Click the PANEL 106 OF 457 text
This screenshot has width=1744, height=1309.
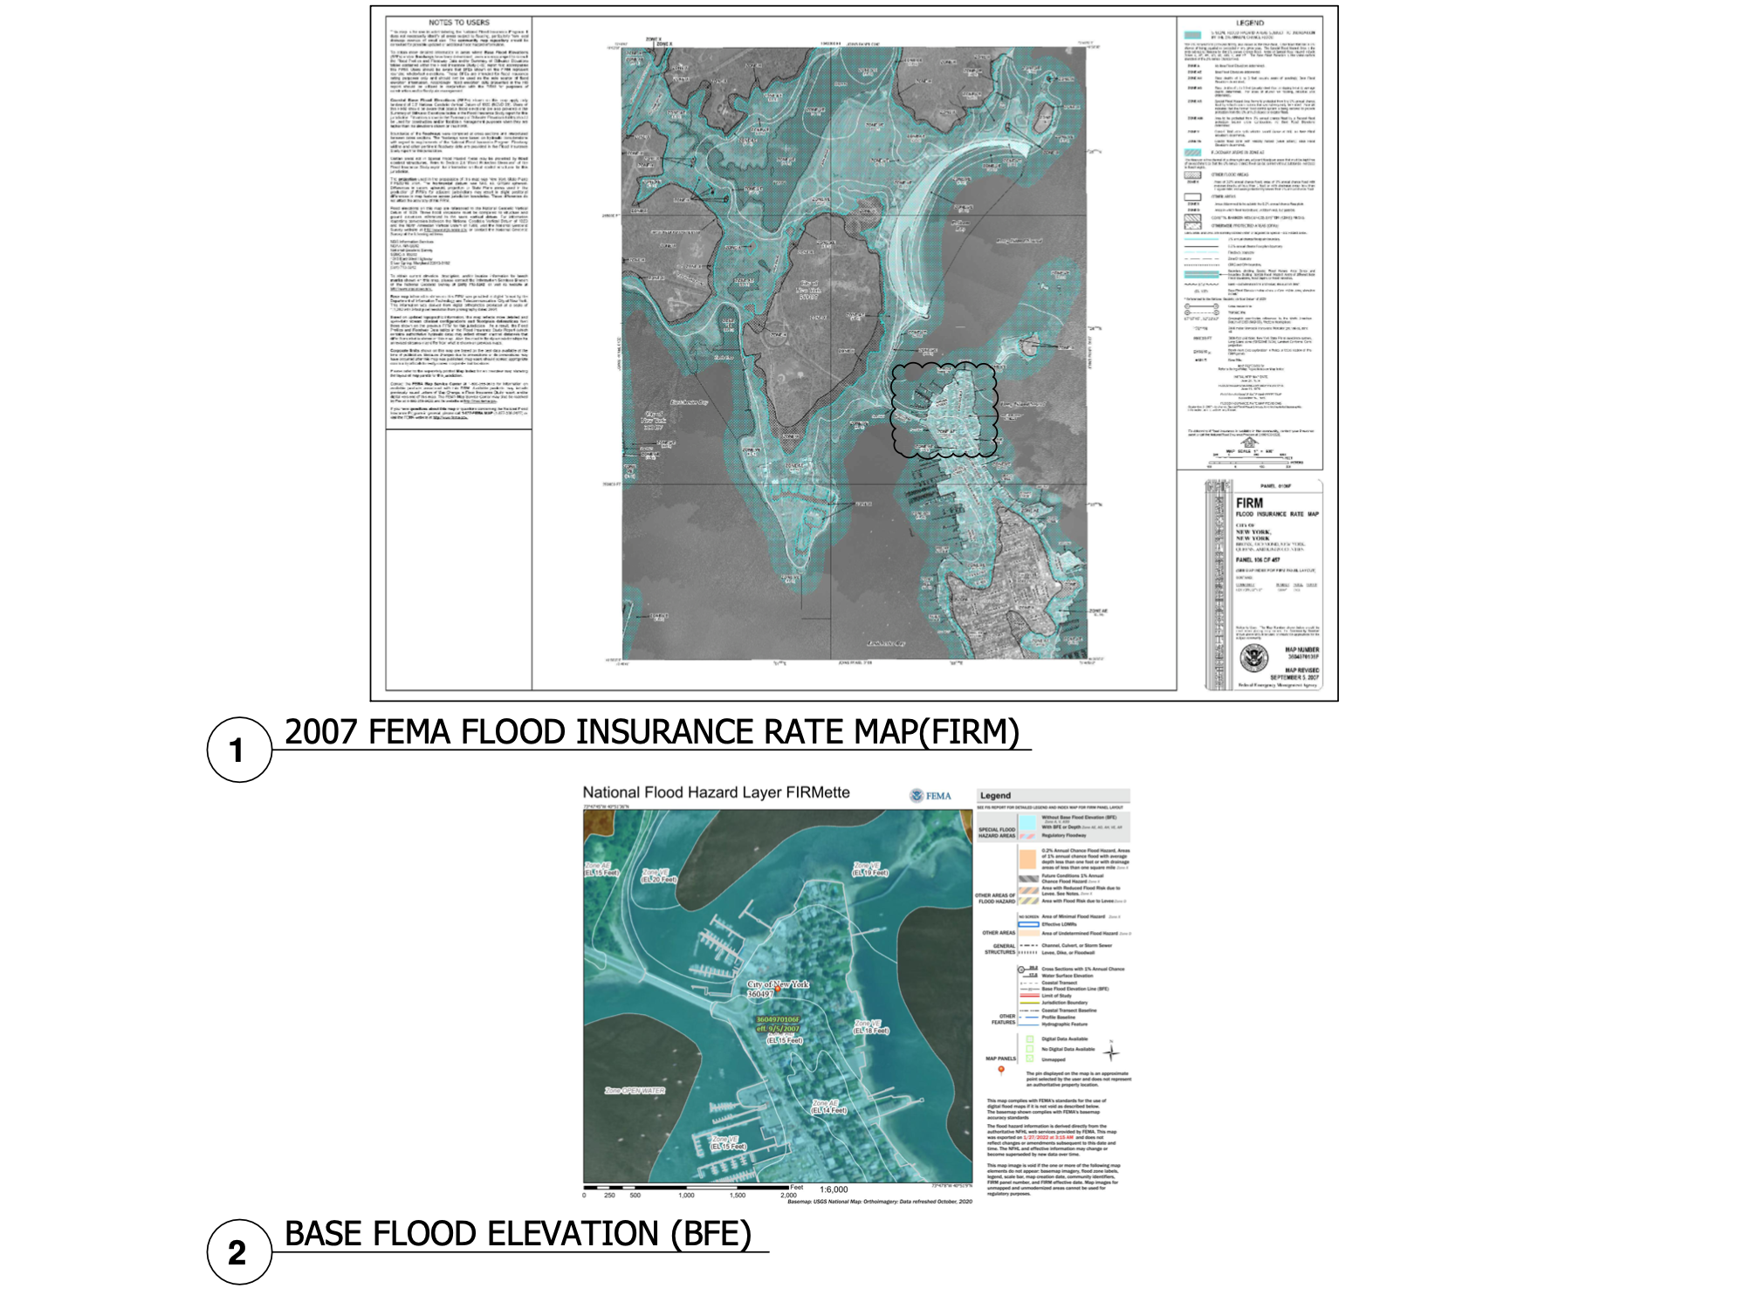tap(1258, 559)
